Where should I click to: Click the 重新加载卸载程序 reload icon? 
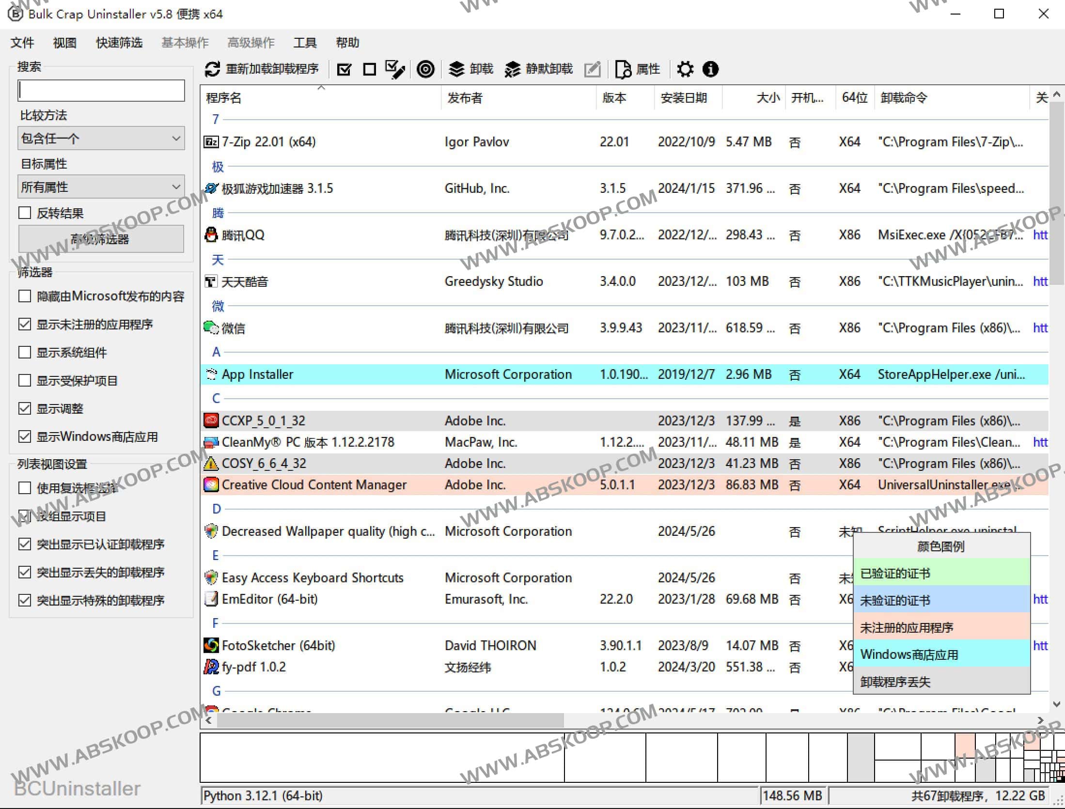213,69
